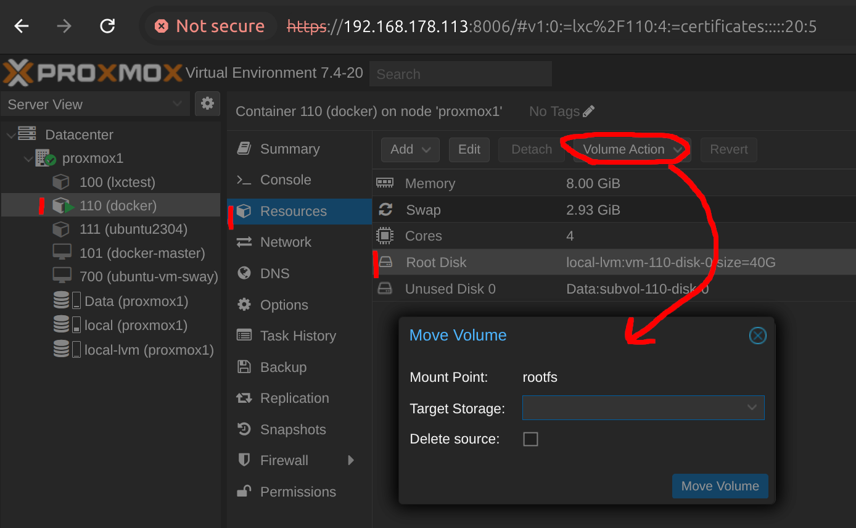Open the Replication tab
This screenshot has height=528, width=856.
coord(299,398)
